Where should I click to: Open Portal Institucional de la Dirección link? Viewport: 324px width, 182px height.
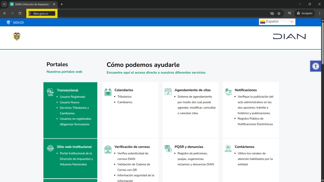point(77,159)
